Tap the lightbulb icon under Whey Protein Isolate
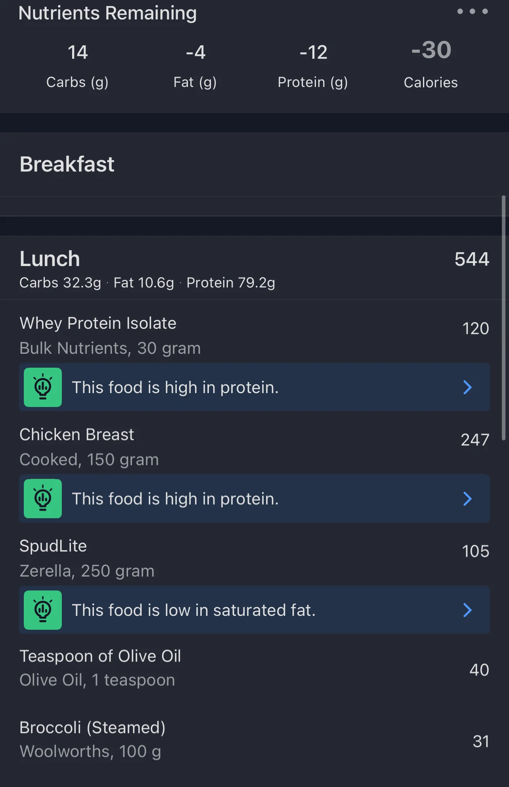The height and width of the screenshot is (787, 509). 43,387
